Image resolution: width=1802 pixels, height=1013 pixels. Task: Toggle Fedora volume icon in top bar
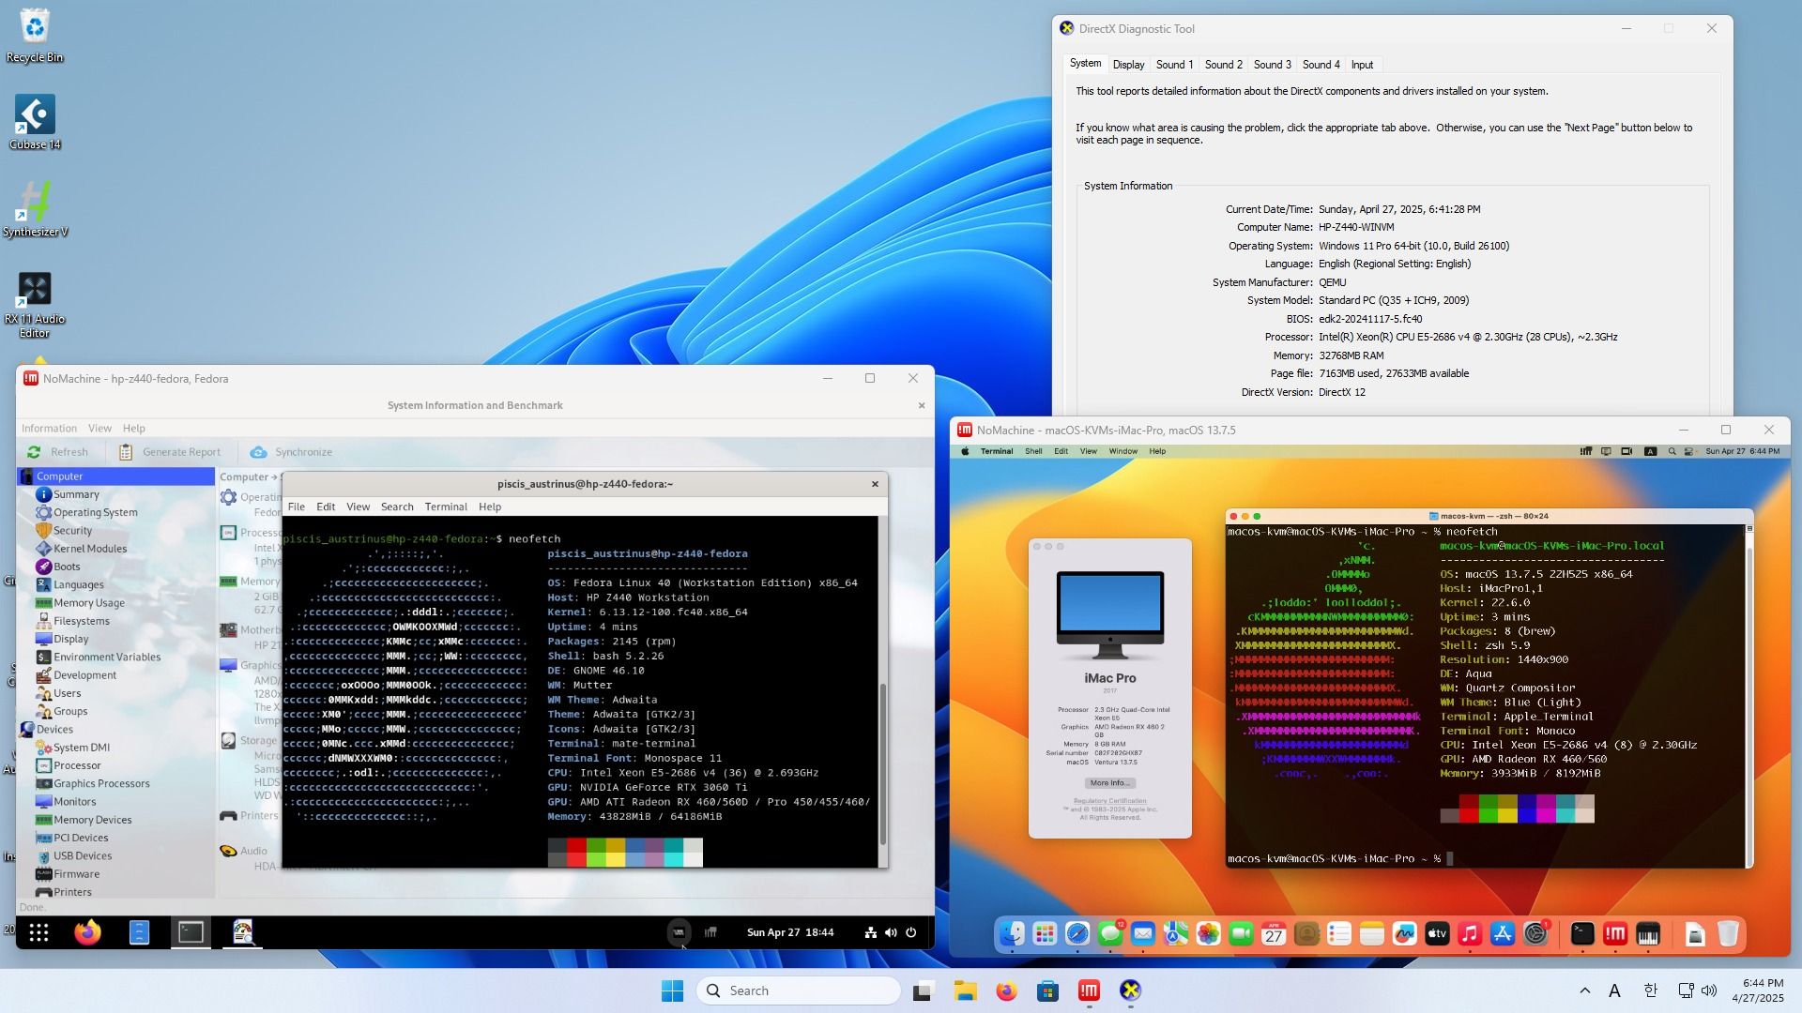891,932
